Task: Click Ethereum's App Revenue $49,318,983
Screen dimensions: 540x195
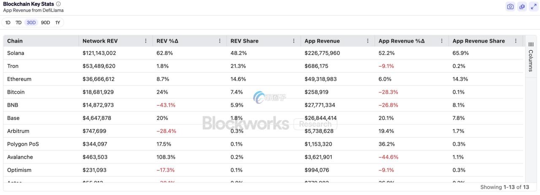Action: (321, 79)
